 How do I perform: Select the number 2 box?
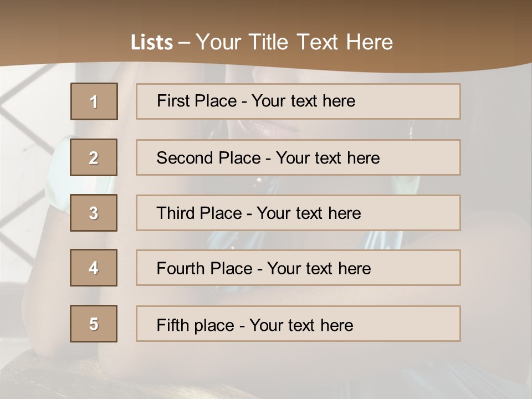coord(94,157)
